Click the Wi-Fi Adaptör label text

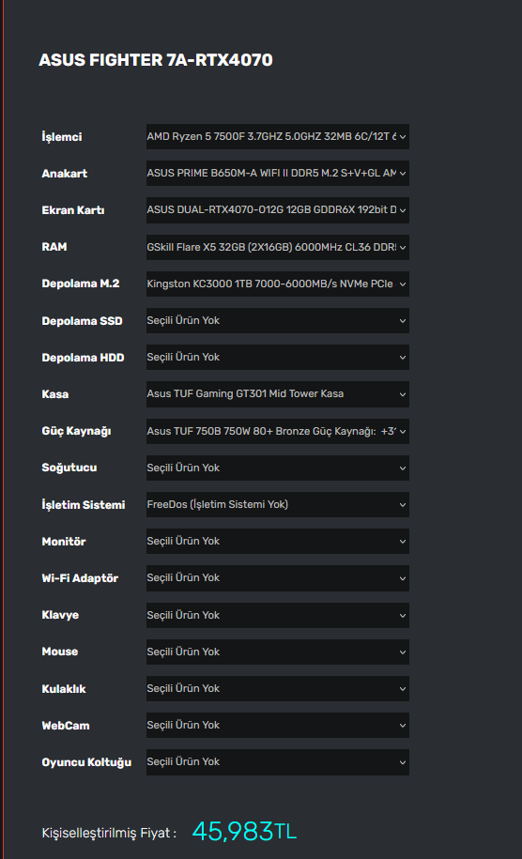coord(80,578)
